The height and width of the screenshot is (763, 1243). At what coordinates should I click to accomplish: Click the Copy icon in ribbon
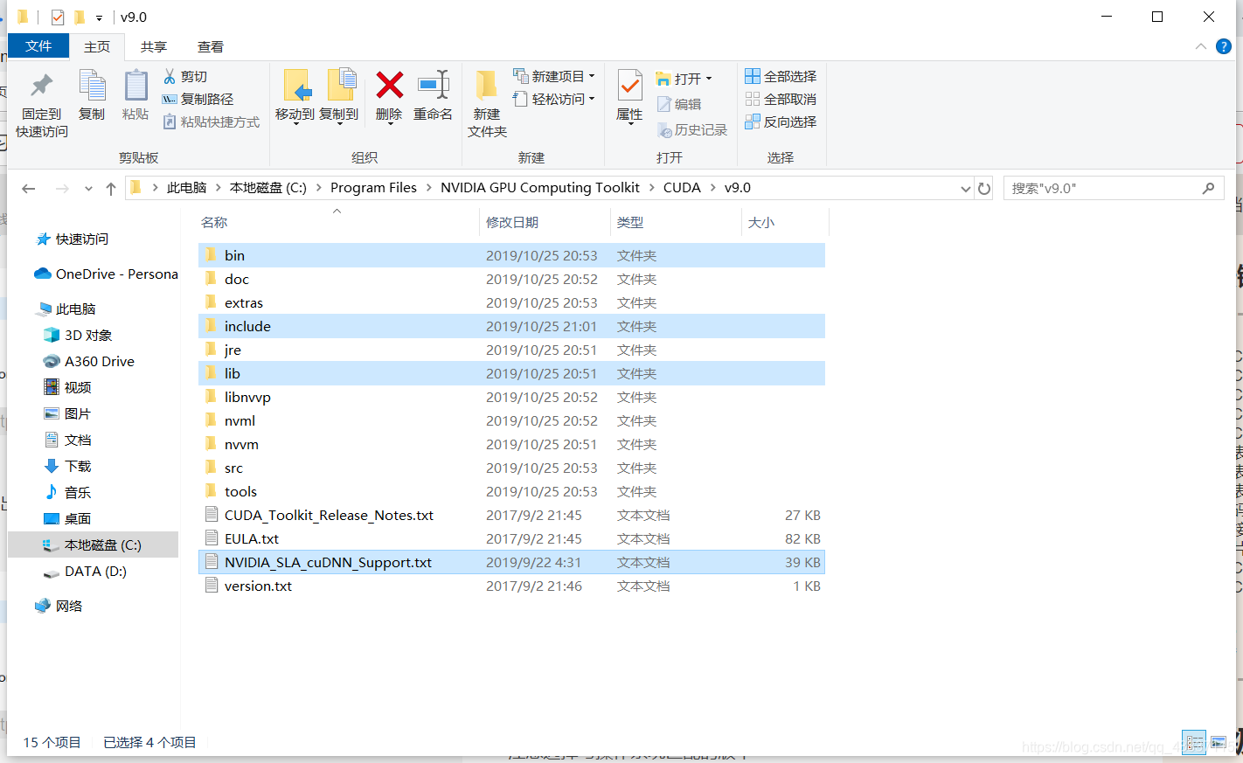92,86
